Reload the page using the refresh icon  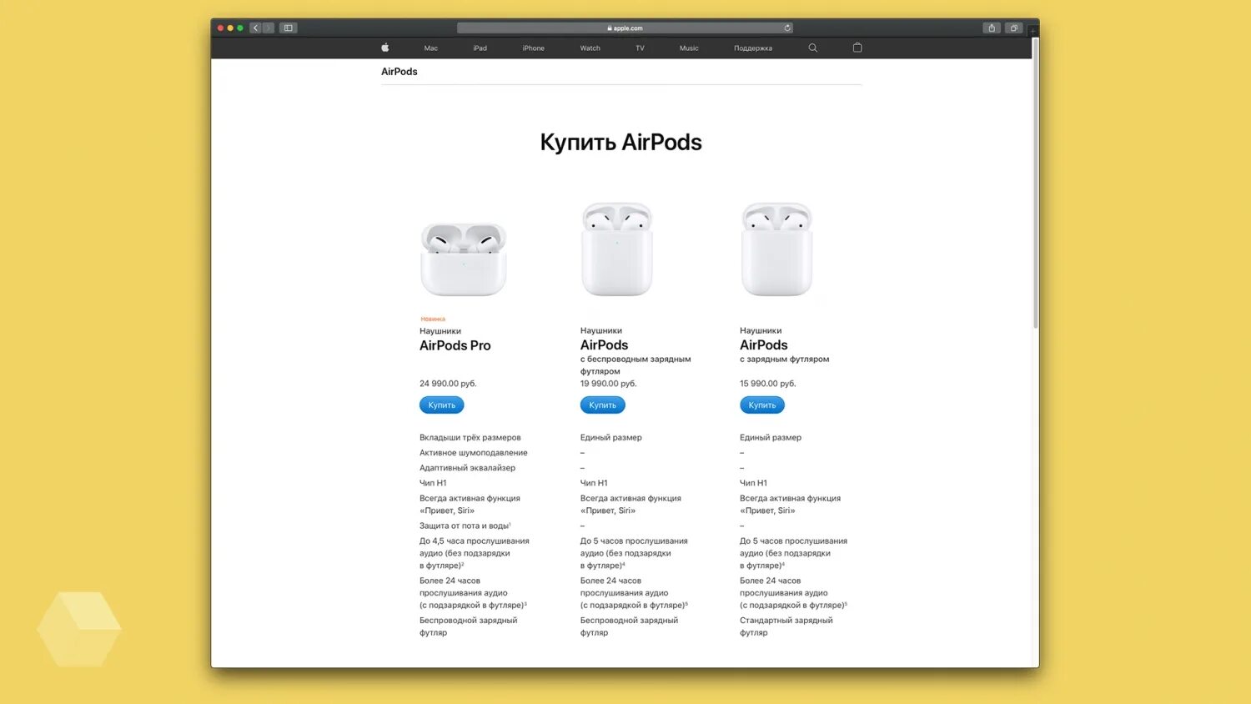786,28
